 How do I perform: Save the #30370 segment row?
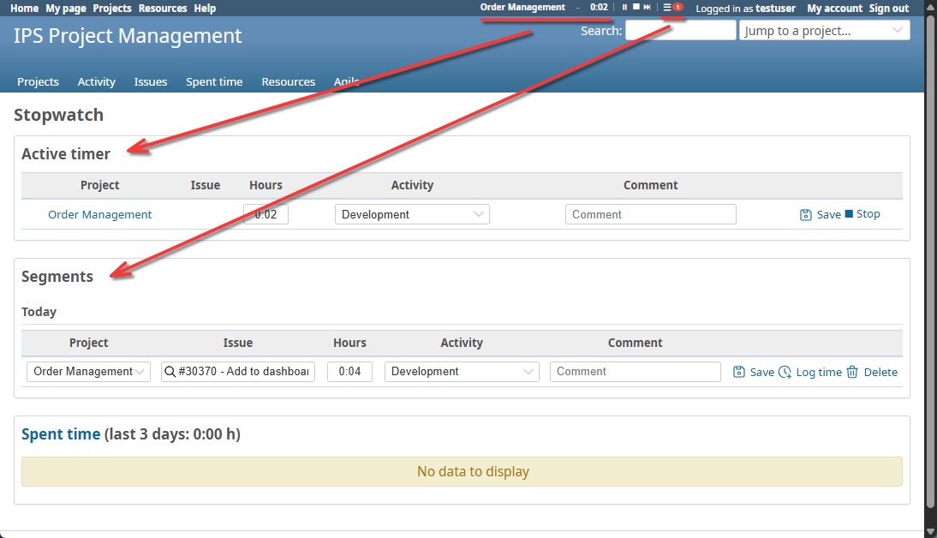(754, 372)
